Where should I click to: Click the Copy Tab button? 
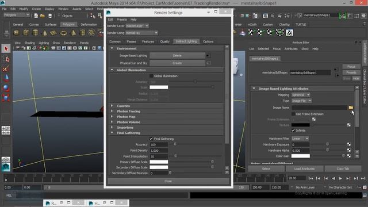[x=343, y=168]
